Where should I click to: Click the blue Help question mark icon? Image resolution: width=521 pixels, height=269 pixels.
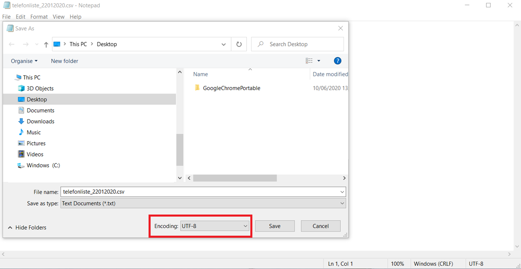(337, 61)
